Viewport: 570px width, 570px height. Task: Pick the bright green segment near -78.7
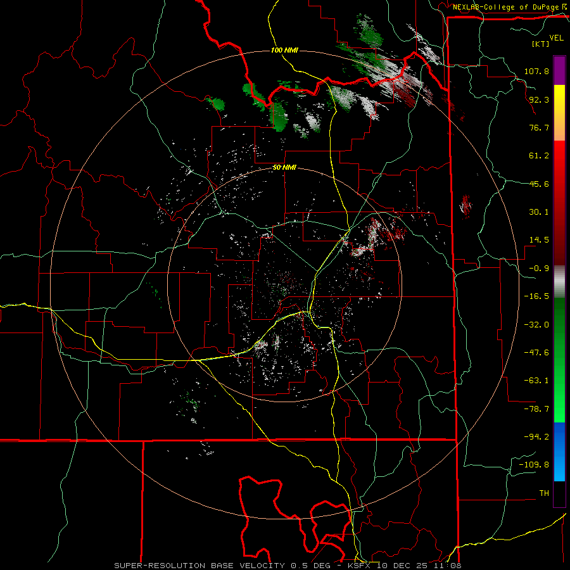point(559,409)
